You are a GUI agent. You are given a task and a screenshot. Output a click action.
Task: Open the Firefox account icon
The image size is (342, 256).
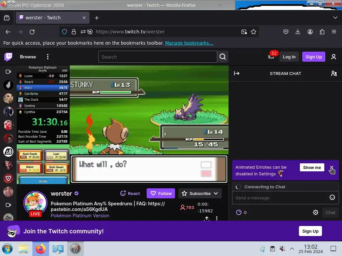310,32
